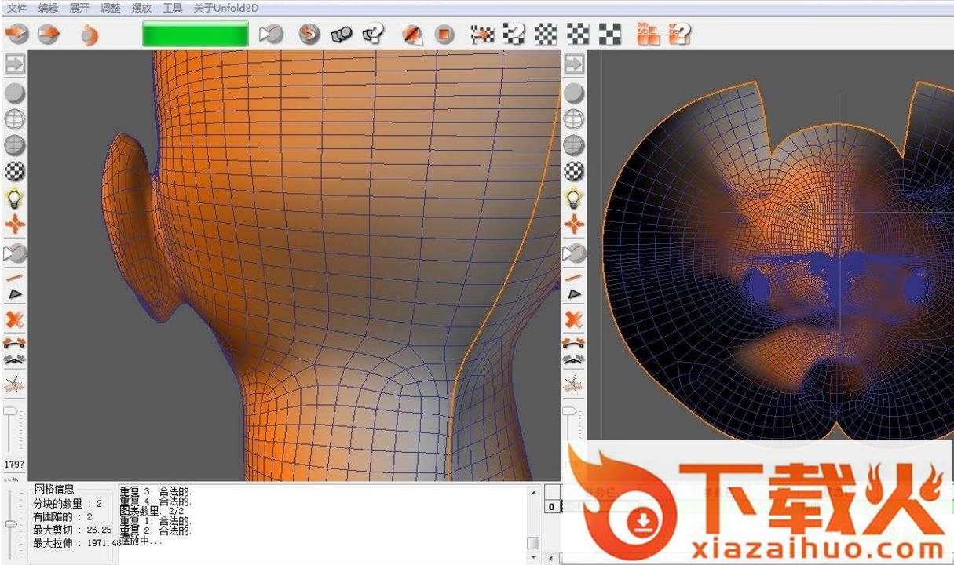Click crossed-lines icon in UV view sidebar

click(x=575, y=385)
